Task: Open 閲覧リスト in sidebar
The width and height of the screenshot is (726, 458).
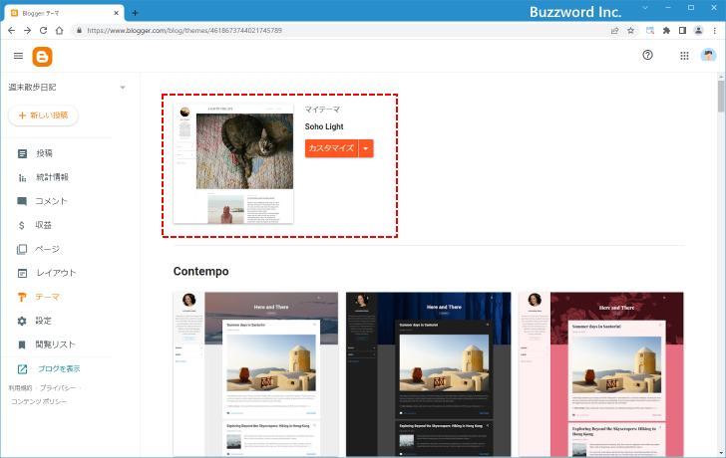Action: pyautogui.click(x=55, y=344)
